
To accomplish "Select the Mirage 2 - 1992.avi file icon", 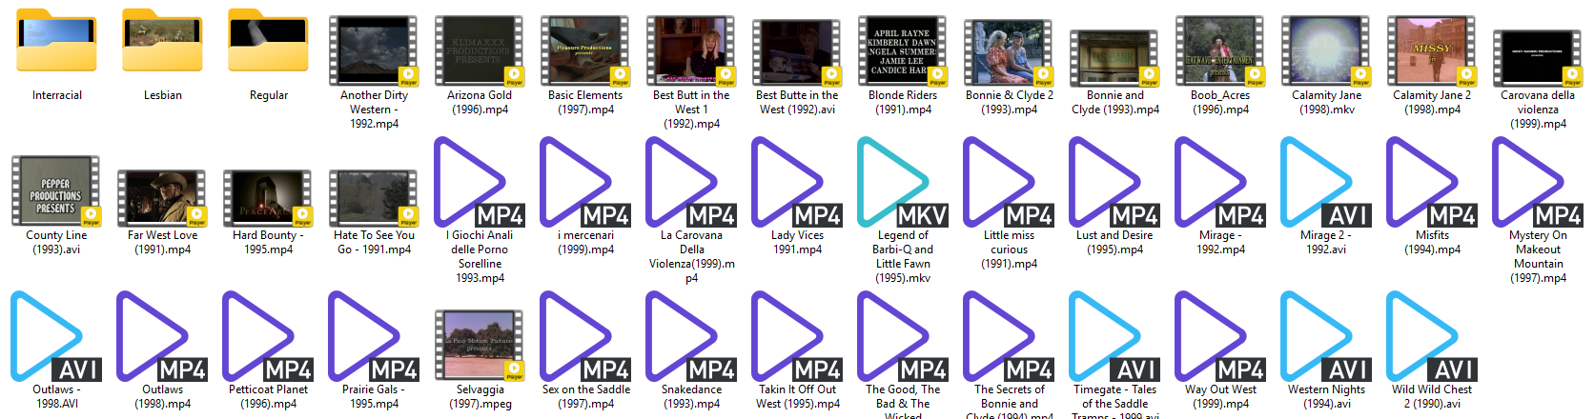I will click(1326, 182).
